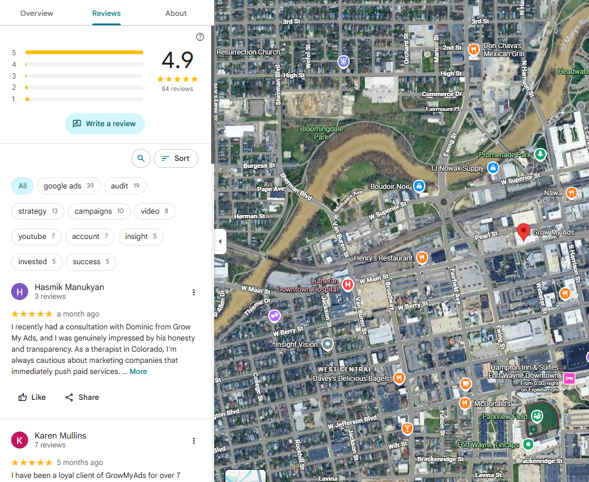This screenshot has height=482, width=589.
Task: Select the Promenade Park green pin
Action: coord(540,154)
